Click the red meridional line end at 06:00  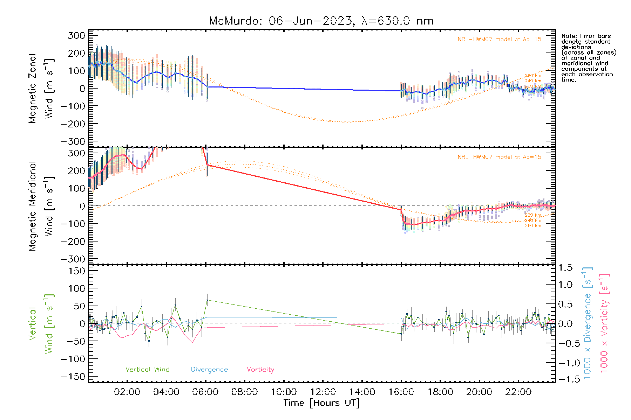coord(207,164)
